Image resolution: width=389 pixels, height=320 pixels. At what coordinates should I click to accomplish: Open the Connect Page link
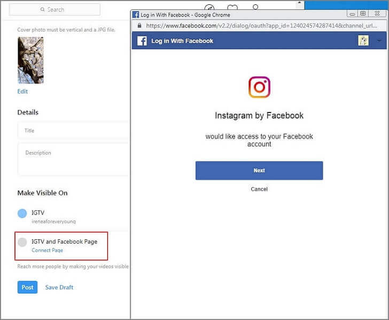tap(48, 250)
